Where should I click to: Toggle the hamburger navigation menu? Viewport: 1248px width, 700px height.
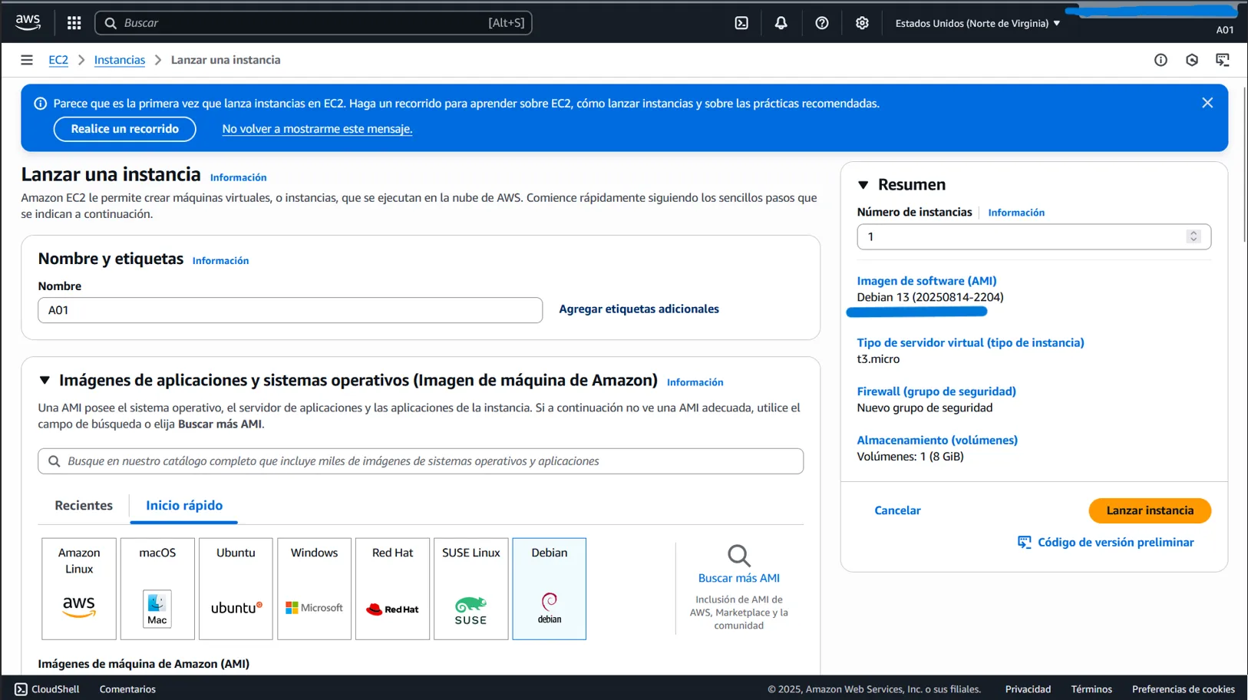click(27, 60)
